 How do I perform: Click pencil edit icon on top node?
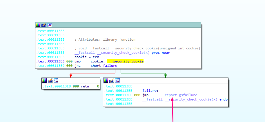[44, 25]
